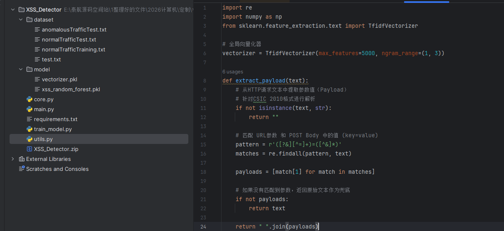
Task: Click normalTrafficTest.txt file icon
Action: point(37,39)
